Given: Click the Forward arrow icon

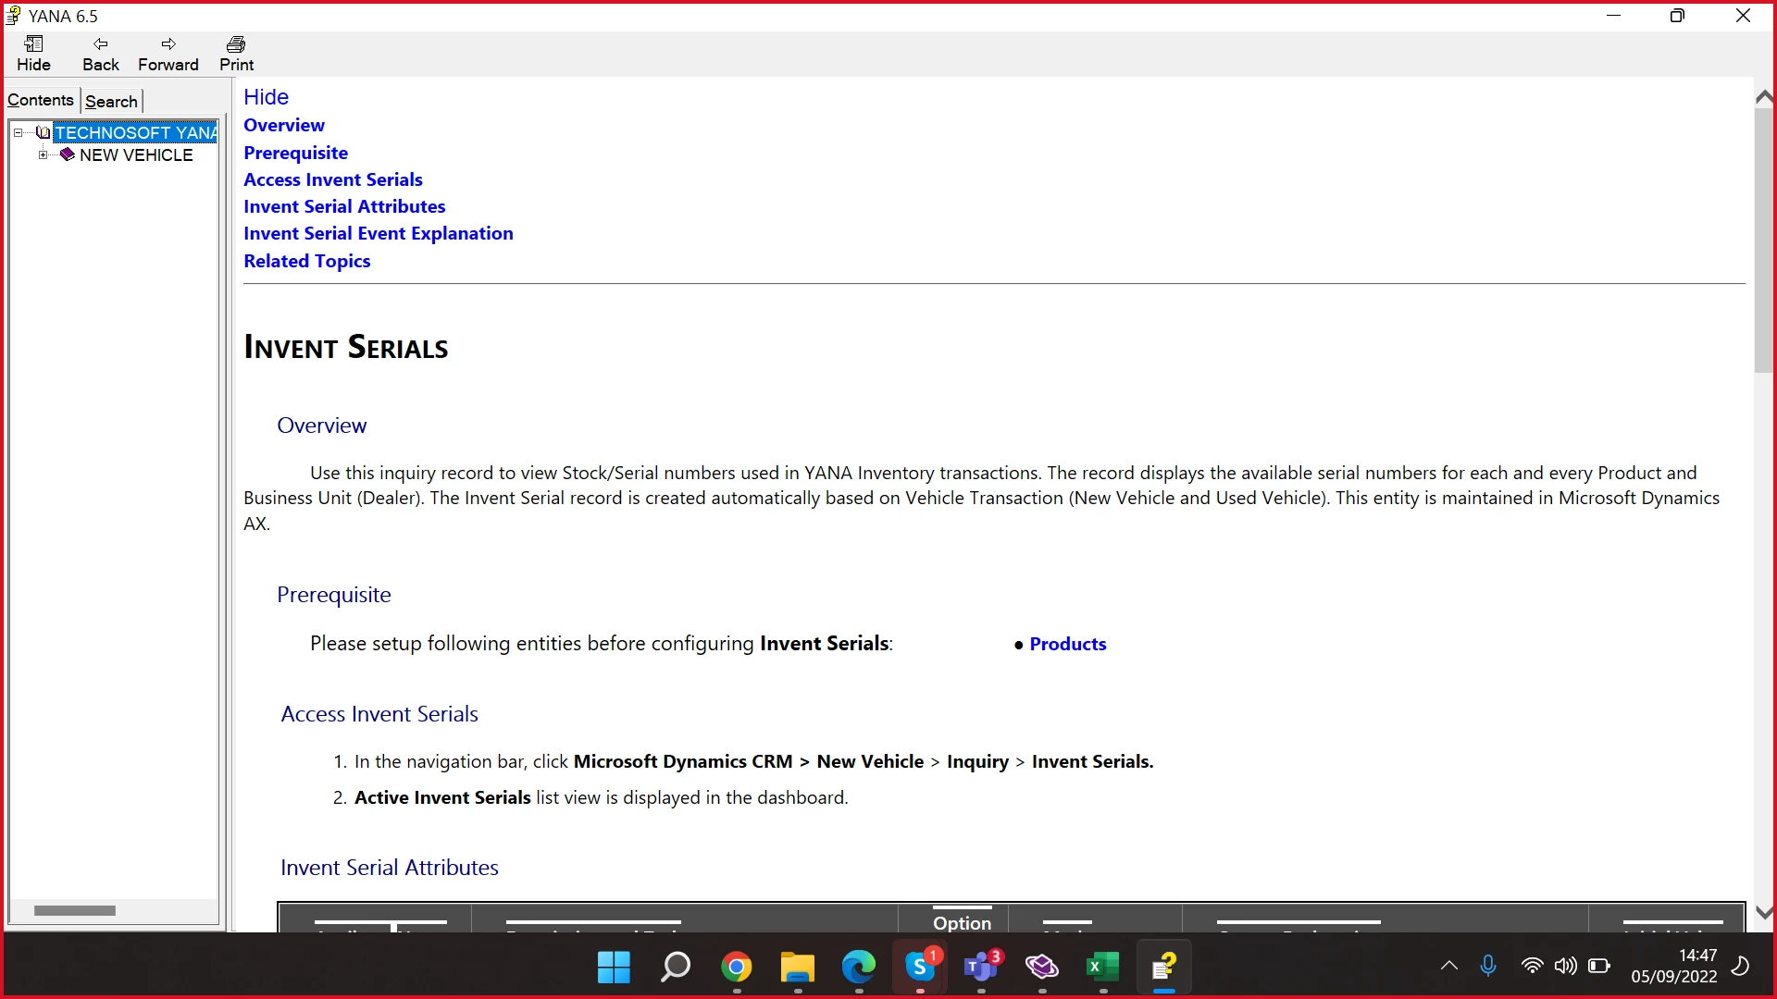Looking at the screenshot, I should pos(168,43).
